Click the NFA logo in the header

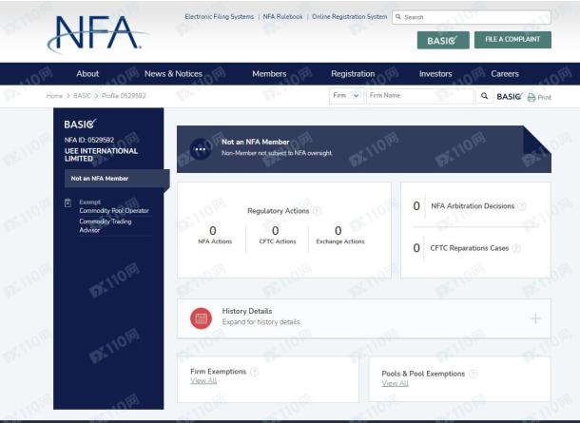[x=97, y=33]
